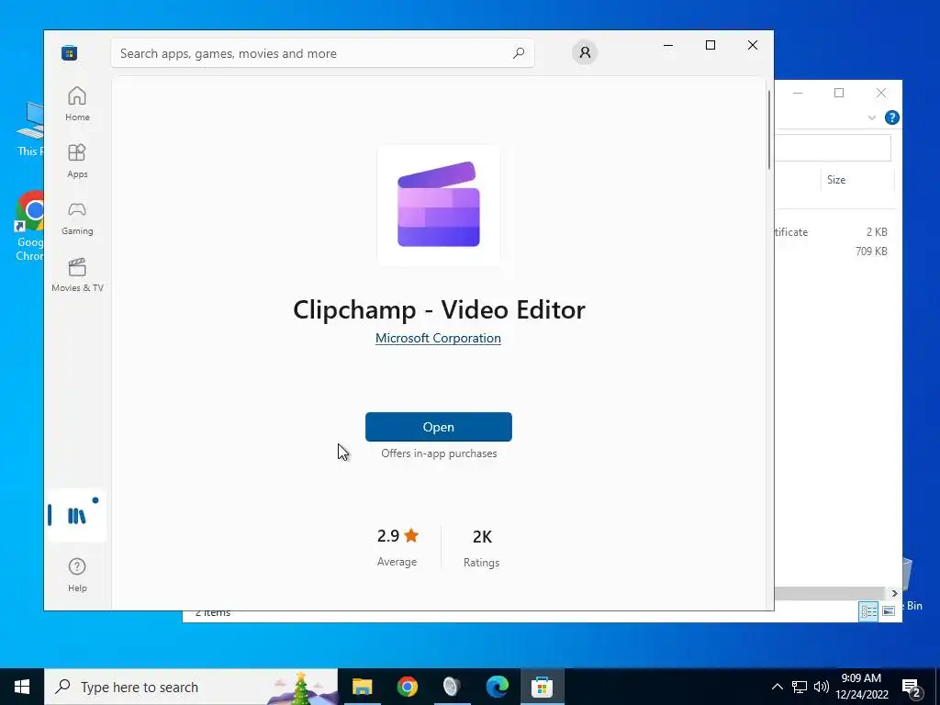Open Help in the Store sidebar
The image size is (940, 705).
[77, 575]
